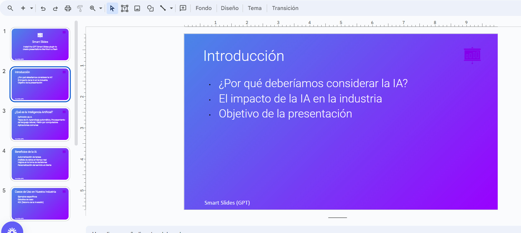The width and height of the screenshot is (521, 233).
Task: Select the arrow cursor tool
Action: (112, 8)
